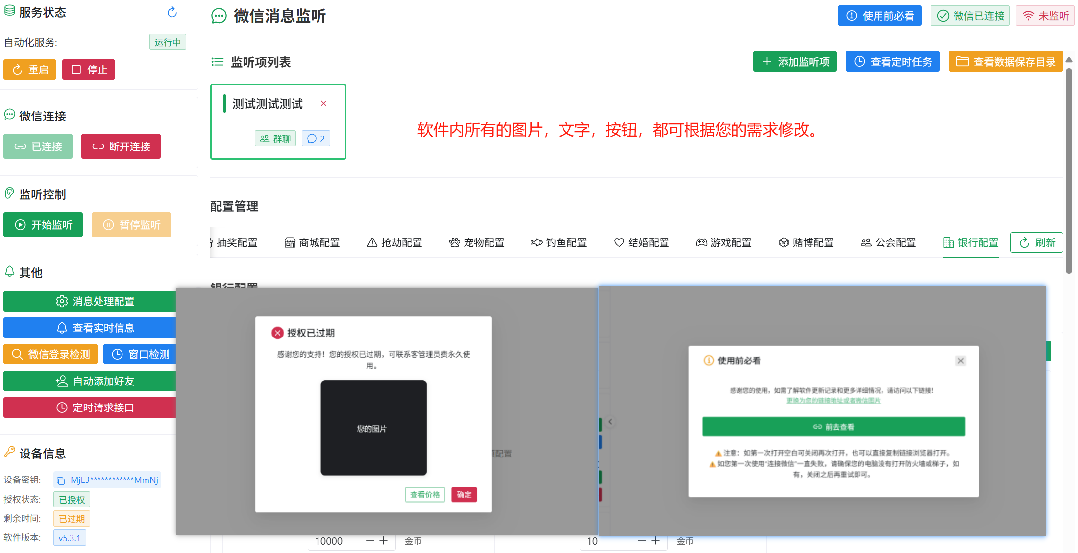Click the 微信已连接 status checkmark
This screenshot has height=553, width=1078.
tap(944, 15)
